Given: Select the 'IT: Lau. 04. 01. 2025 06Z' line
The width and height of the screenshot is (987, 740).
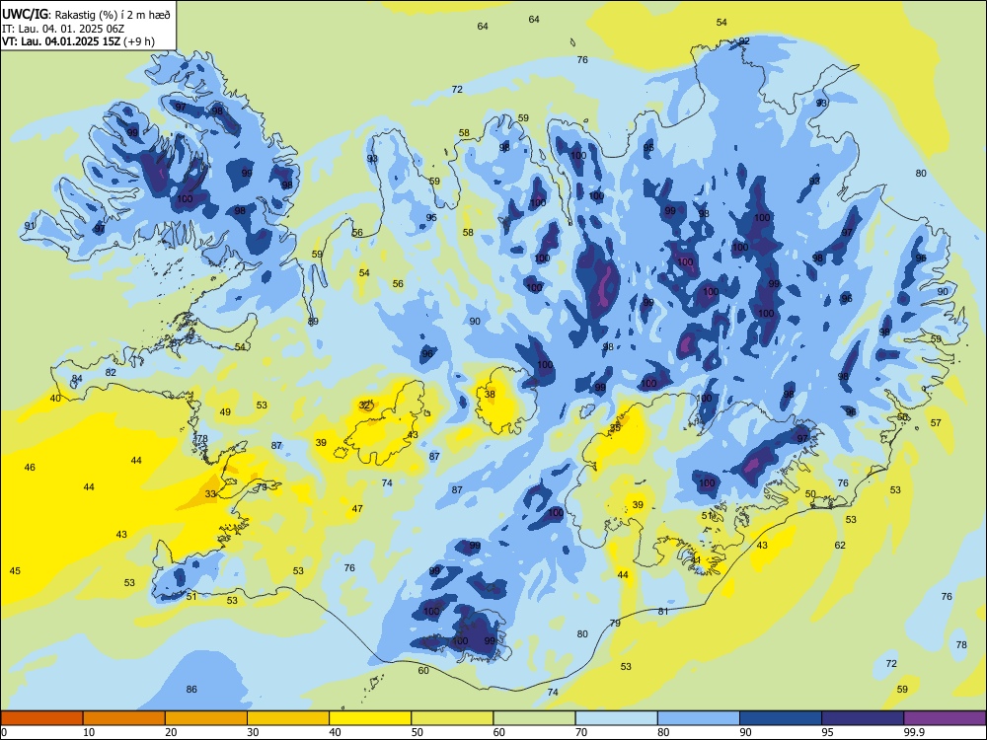Looking at the screenshot, I should (x=63, y=29).
